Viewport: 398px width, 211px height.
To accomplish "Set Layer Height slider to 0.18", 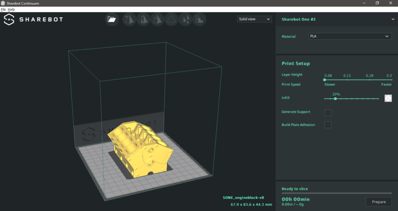I will click(370, 80).
